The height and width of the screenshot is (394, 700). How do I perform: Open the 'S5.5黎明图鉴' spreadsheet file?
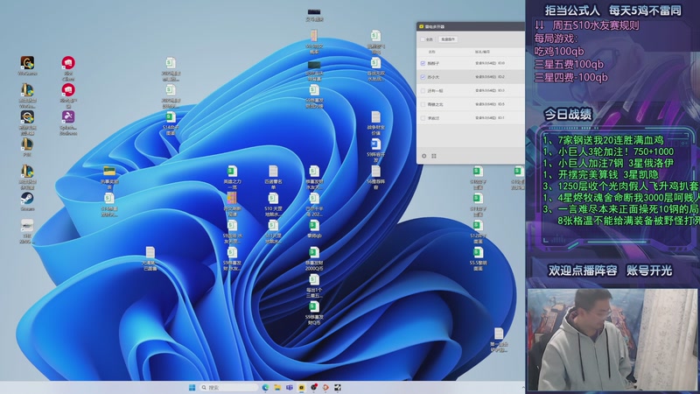tap(478, 258)
